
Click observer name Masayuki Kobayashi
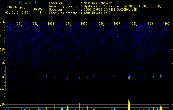click(99, 3)
